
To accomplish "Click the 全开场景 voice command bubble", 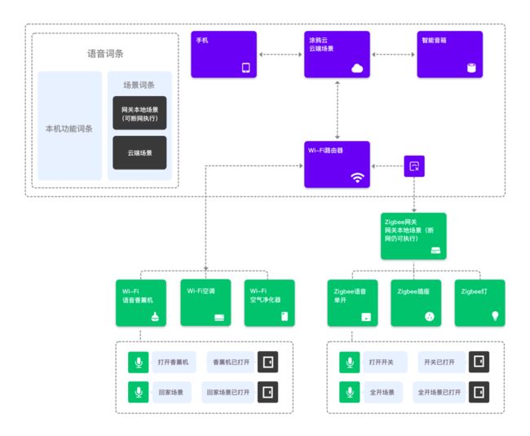I will tap(382, 392).
